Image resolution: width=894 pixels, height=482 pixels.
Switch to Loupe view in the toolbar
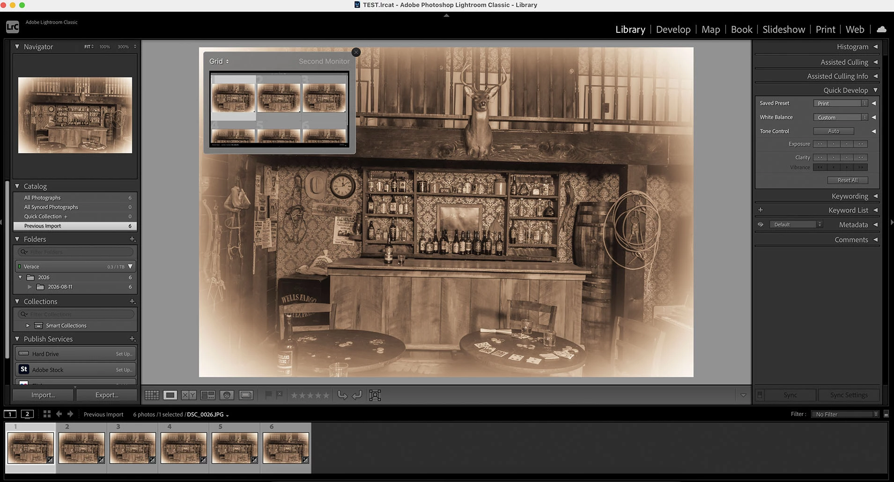click(x=170, y=395)
